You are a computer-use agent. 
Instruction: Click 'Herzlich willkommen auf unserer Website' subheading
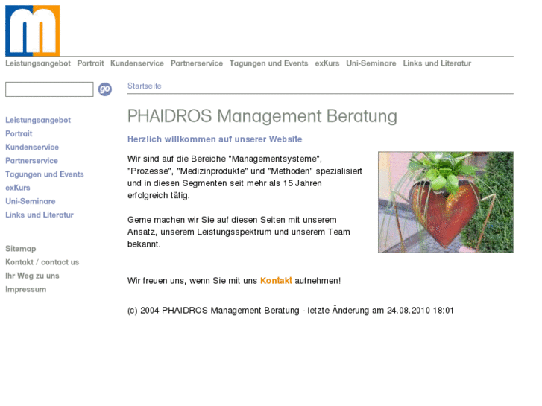click(x=215, y=139)
